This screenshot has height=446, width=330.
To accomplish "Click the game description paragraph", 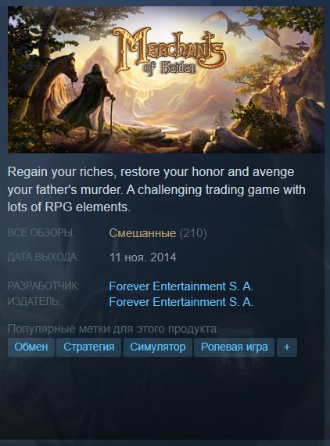I will click(x=156, y=189).
